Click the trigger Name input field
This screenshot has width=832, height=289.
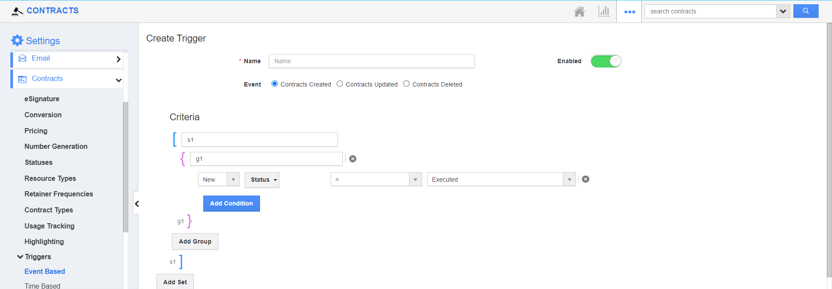click(371, 61)
